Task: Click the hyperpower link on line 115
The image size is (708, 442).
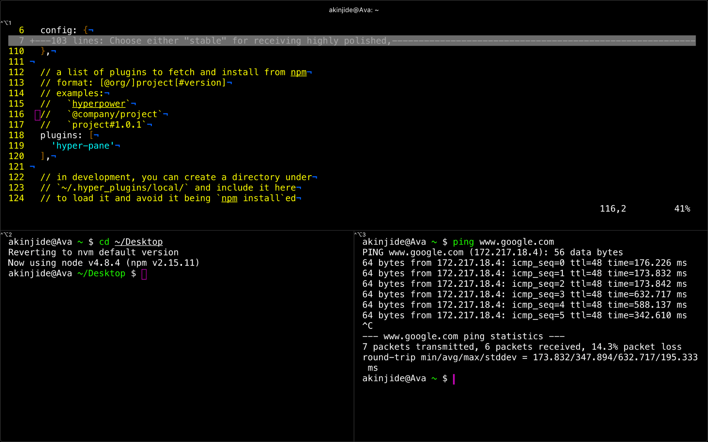Action: 99,104
